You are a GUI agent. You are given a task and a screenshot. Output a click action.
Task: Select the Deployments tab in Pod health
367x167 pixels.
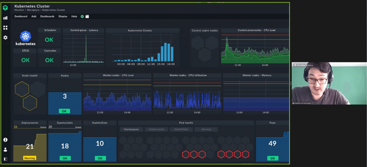point(156,129)
